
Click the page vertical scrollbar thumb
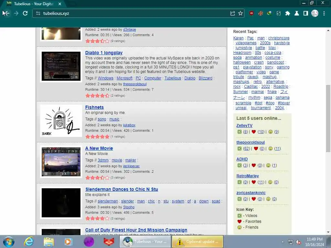click(328, 118)
